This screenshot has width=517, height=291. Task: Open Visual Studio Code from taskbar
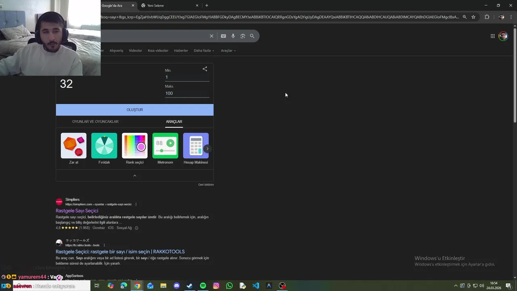click(x=256, y=286)
